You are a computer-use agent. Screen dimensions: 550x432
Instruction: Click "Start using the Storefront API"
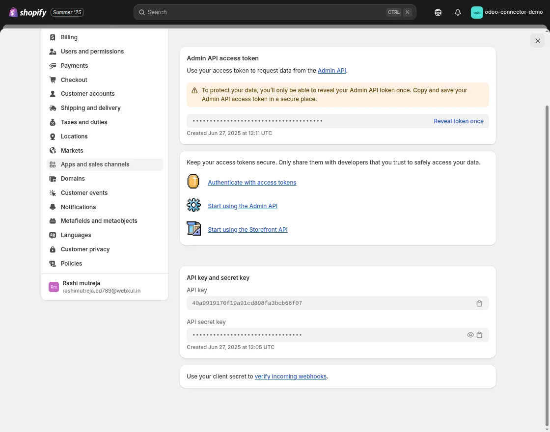tap(247, 229)
